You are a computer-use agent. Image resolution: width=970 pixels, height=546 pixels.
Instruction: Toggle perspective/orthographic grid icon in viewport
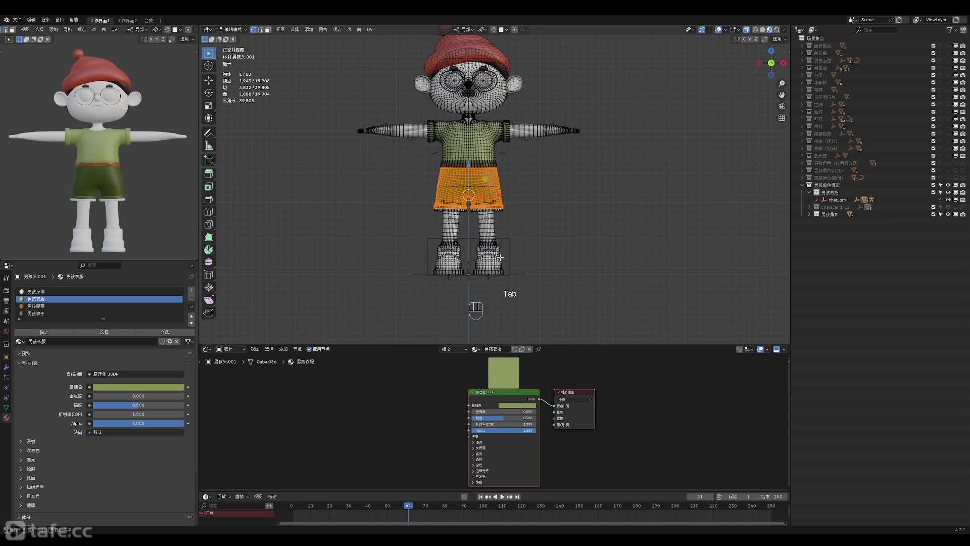(x=782, y=118)
